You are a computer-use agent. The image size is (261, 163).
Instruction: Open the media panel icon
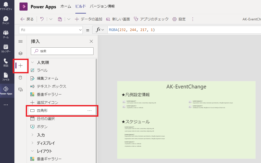pyautogui.click(x=20, y=89)
